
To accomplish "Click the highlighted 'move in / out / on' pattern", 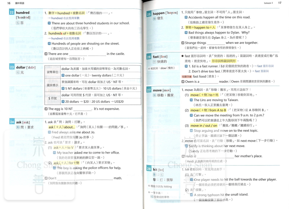I will click(204, 126).
